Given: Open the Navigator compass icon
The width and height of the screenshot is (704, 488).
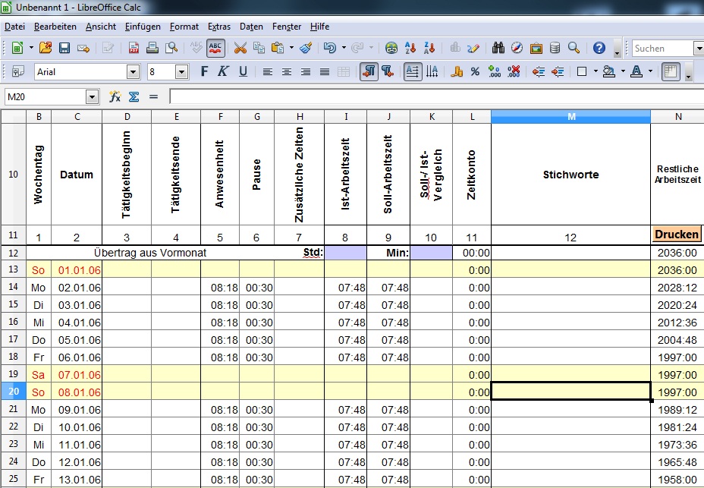Looking at the screenshot, I should 517,48.
